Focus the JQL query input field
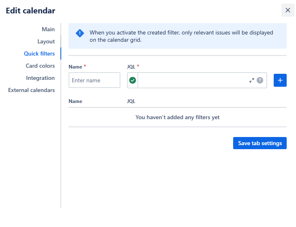 [193, 80]
